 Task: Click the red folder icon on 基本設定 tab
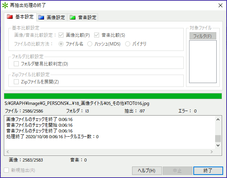coord(10,16)
